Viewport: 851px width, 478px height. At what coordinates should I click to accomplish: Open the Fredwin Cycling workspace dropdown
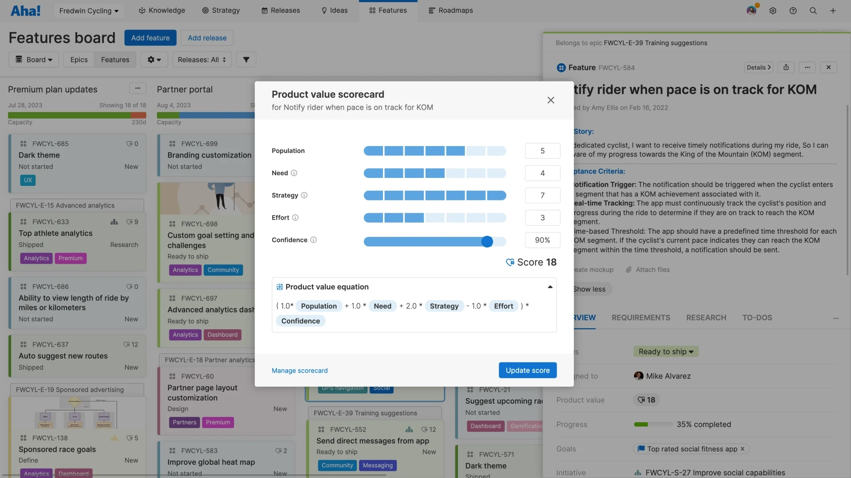[88, 10]
